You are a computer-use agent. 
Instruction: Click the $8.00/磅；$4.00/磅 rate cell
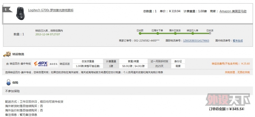click(133, 66)
